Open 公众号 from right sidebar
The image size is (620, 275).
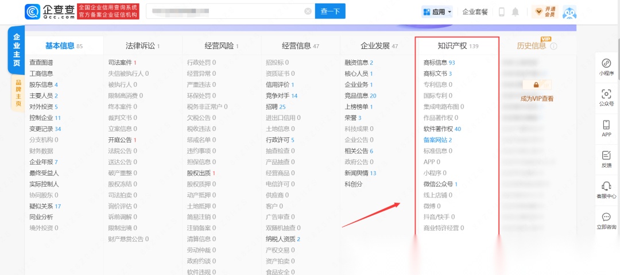606,98
